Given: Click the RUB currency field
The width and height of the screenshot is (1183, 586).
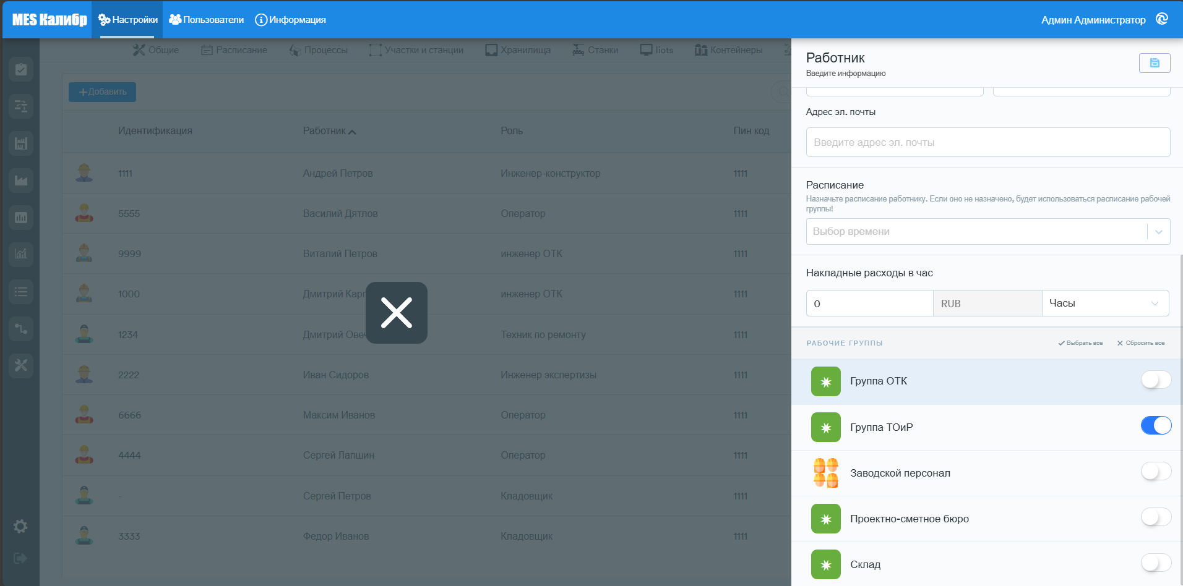Looking at the screenshot, I should [987, 303].
